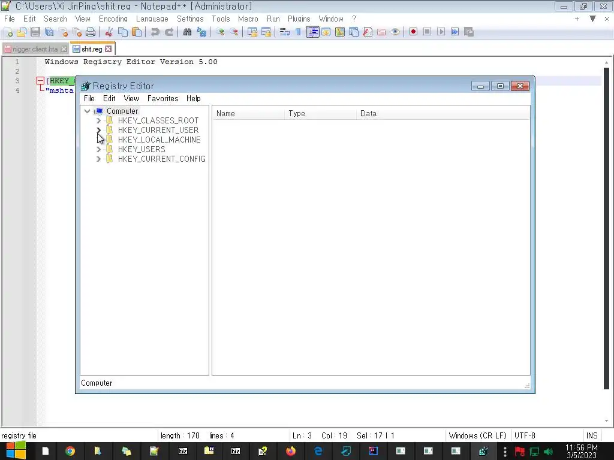
Task: Click the New file icon in Notepad++ toolbar
Action: (8, 32)
